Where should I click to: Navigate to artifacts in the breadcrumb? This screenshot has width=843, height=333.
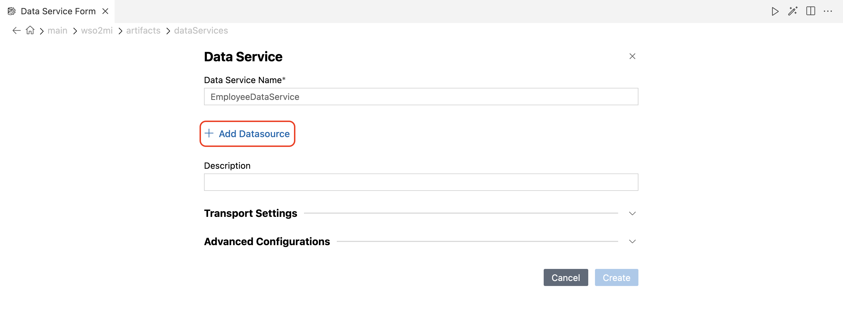[x=143, y=31]
